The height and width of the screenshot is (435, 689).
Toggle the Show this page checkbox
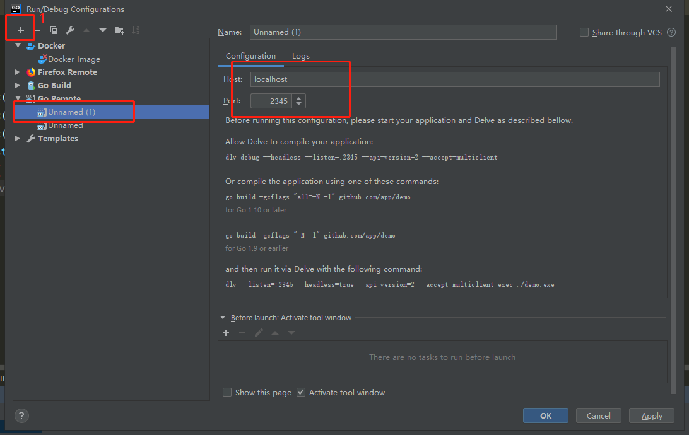click(x=227, y=392)
